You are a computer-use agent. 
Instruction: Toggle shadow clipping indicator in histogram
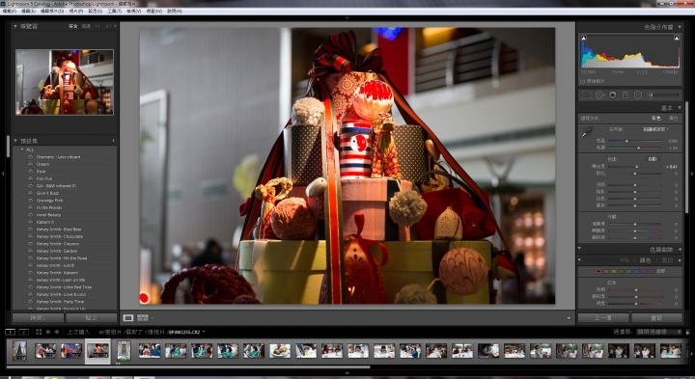(x=584, y=38)
